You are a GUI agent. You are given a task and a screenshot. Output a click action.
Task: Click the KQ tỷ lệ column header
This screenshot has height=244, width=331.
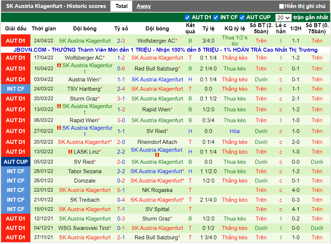(x=235, y=29)
